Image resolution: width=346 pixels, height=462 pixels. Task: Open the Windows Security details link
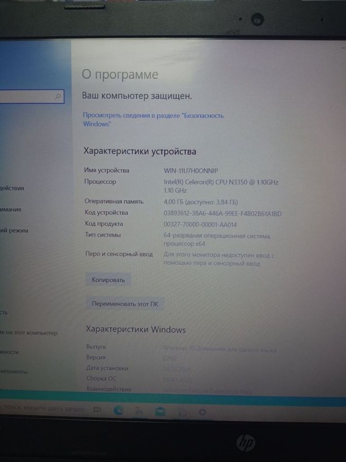point(153,120)
